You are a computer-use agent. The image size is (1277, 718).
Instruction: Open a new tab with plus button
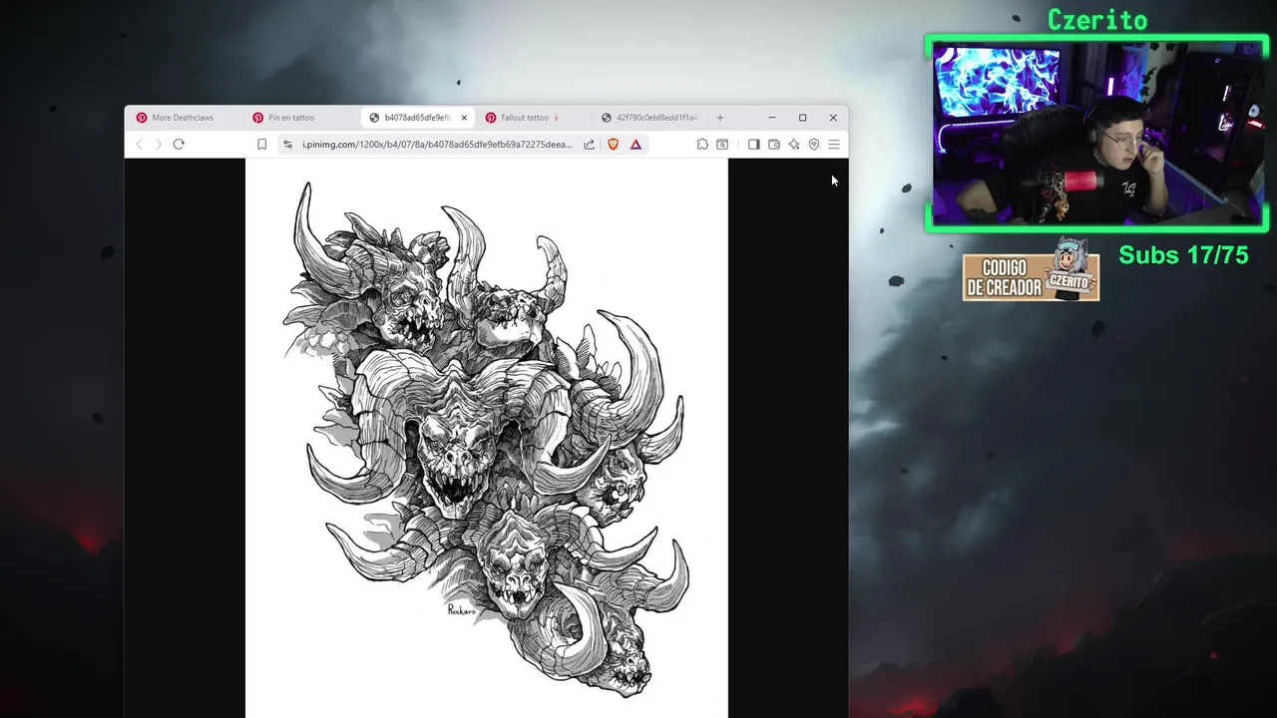pyautogui.click(x=719, y=118)
